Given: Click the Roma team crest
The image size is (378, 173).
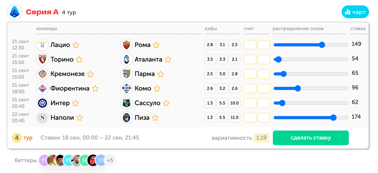Looking at the screenshot, I should (x=126, y=45).
